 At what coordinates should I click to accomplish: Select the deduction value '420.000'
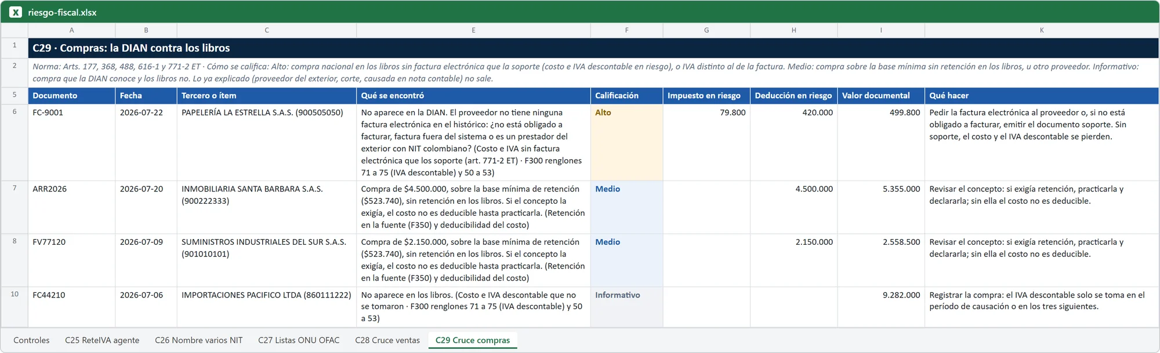[793, 142]
